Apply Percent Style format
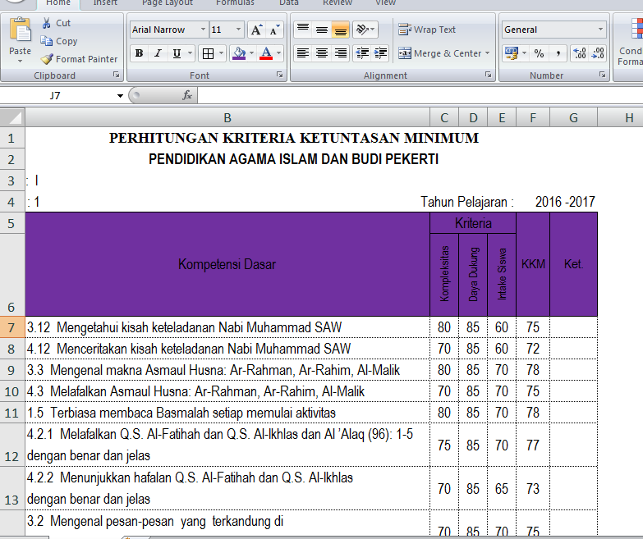 (x=539, y=53)
